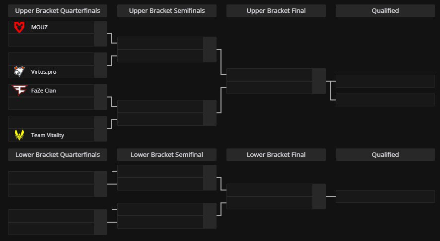Click the Virtus.pro bear logo
Screen dimensions: 440x241
click(x=19, y=72)
